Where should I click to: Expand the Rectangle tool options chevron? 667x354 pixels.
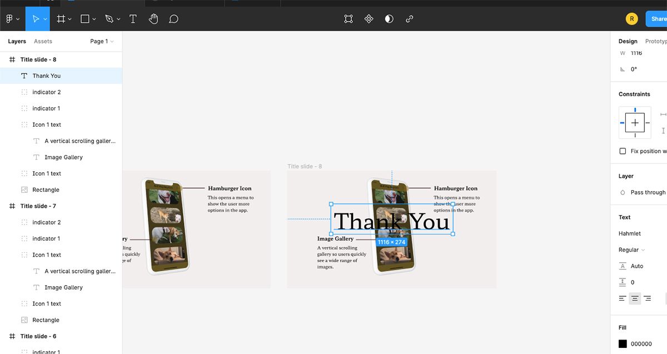pyautogui.click(x=93, y=18)
